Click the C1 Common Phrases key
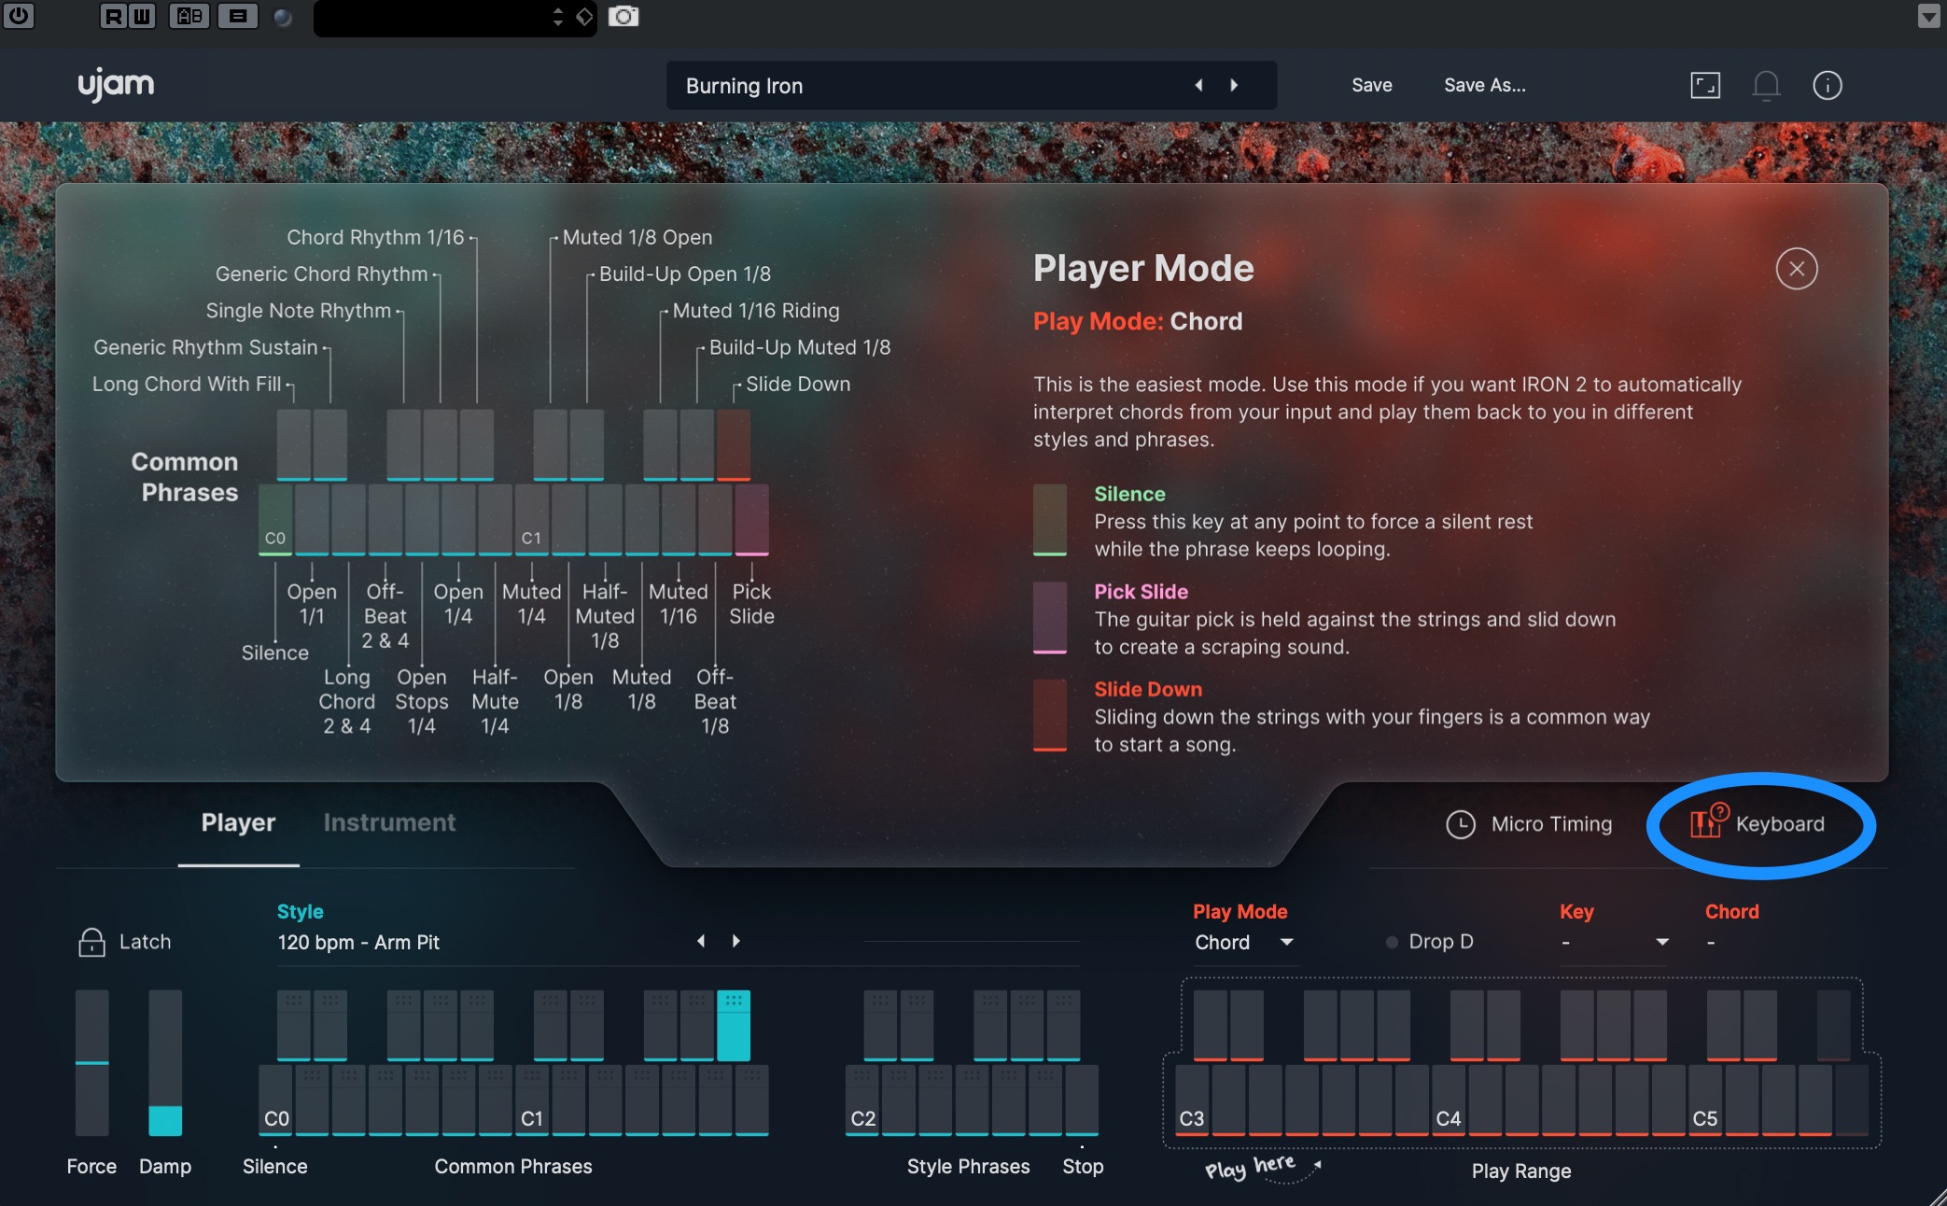 tap(532, 1101)
